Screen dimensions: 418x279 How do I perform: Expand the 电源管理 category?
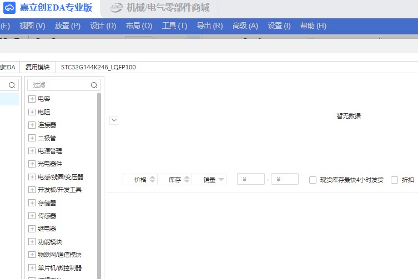(32, 151)
